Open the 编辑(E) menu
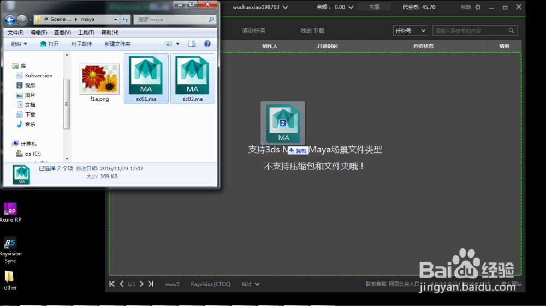546x306 pixels. tap(39, 33)
